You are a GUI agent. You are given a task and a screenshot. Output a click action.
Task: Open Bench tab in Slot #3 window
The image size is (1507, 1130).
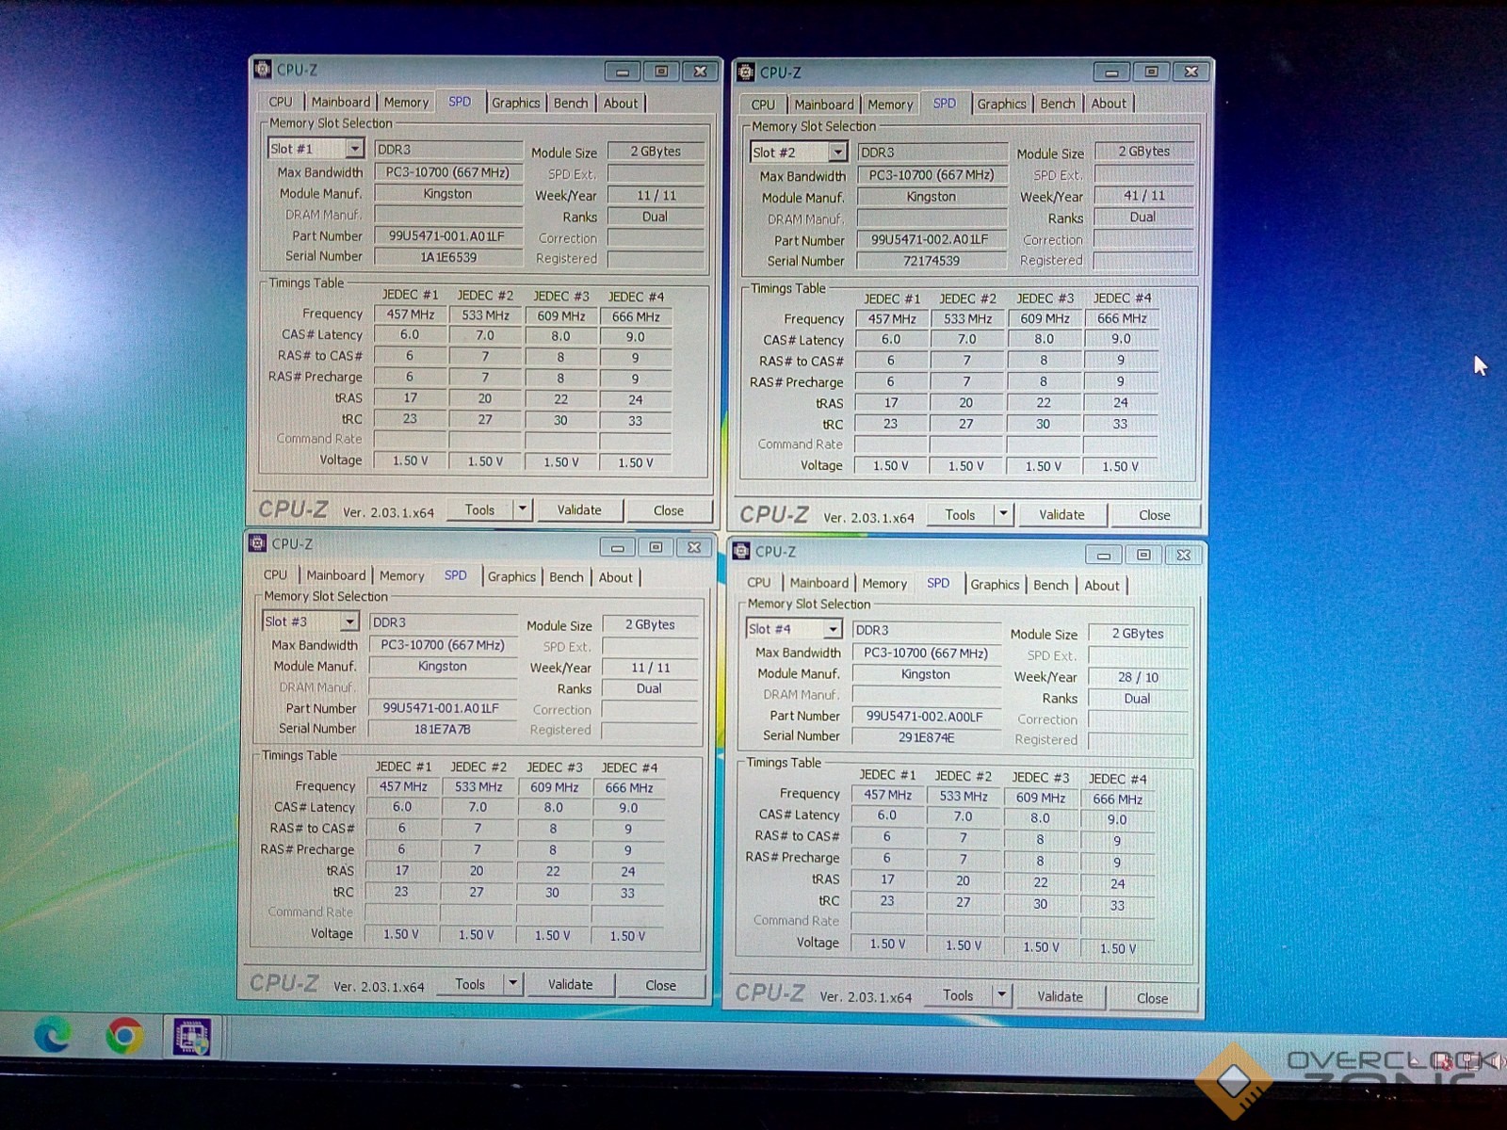[566, 577]
